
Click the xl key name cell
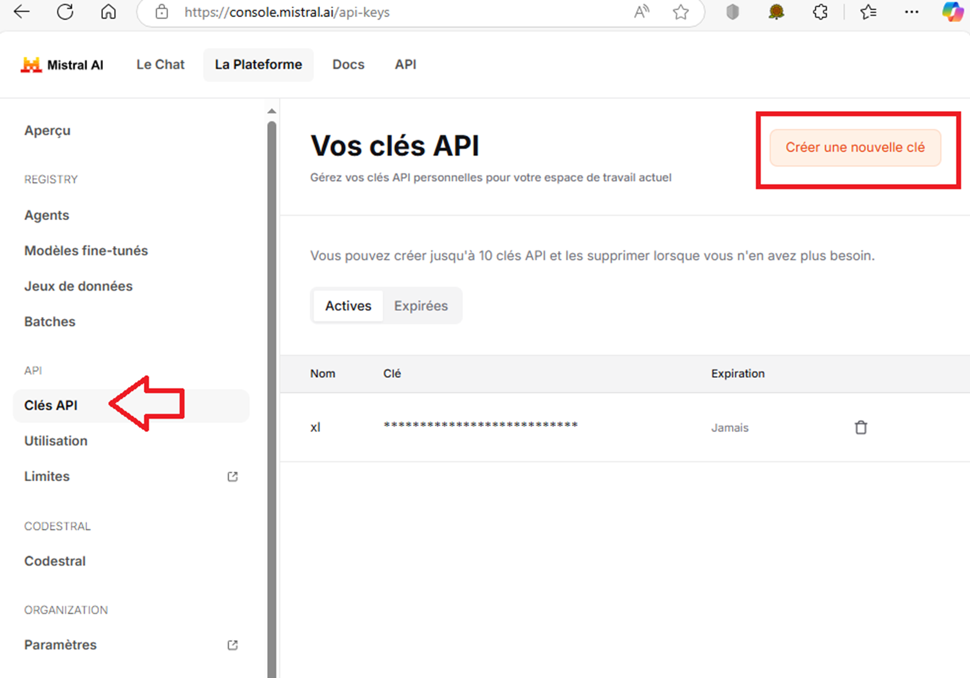315,428
